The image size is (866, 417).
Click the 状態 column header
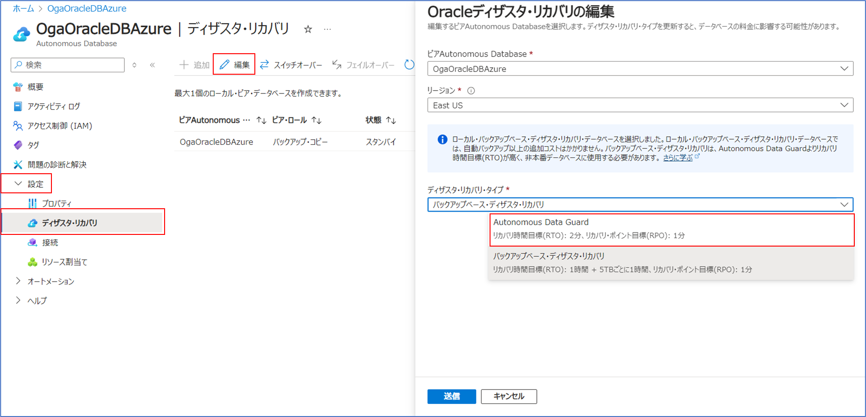pos(373,120)
